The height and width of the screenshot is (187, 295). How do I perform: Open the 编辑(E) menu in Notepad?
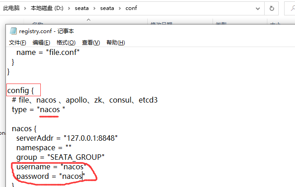tap(41, 43)
